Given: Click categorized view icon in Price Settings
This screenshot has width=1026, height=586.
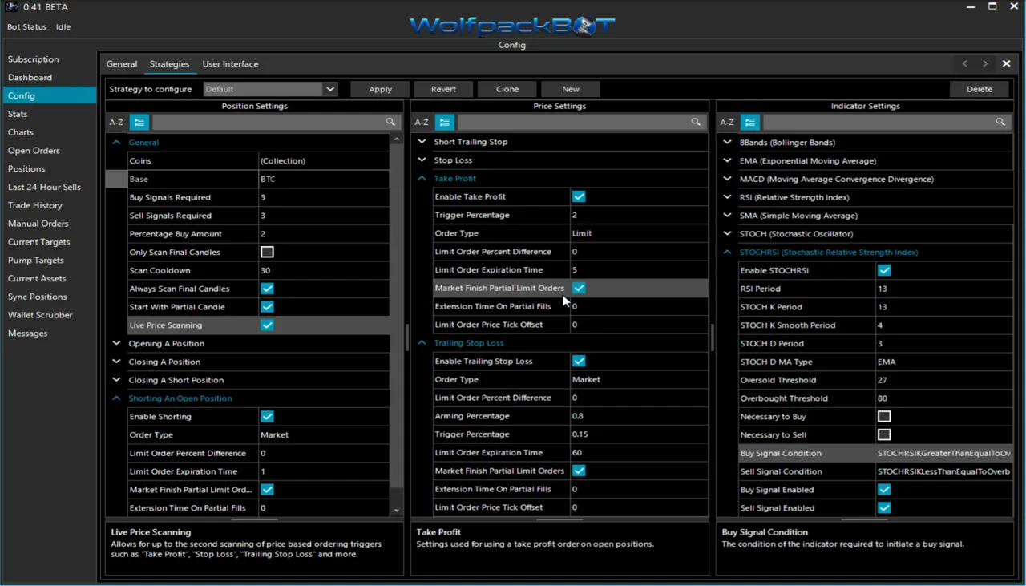Looking at the screenshot, I should tap(445, 122).
